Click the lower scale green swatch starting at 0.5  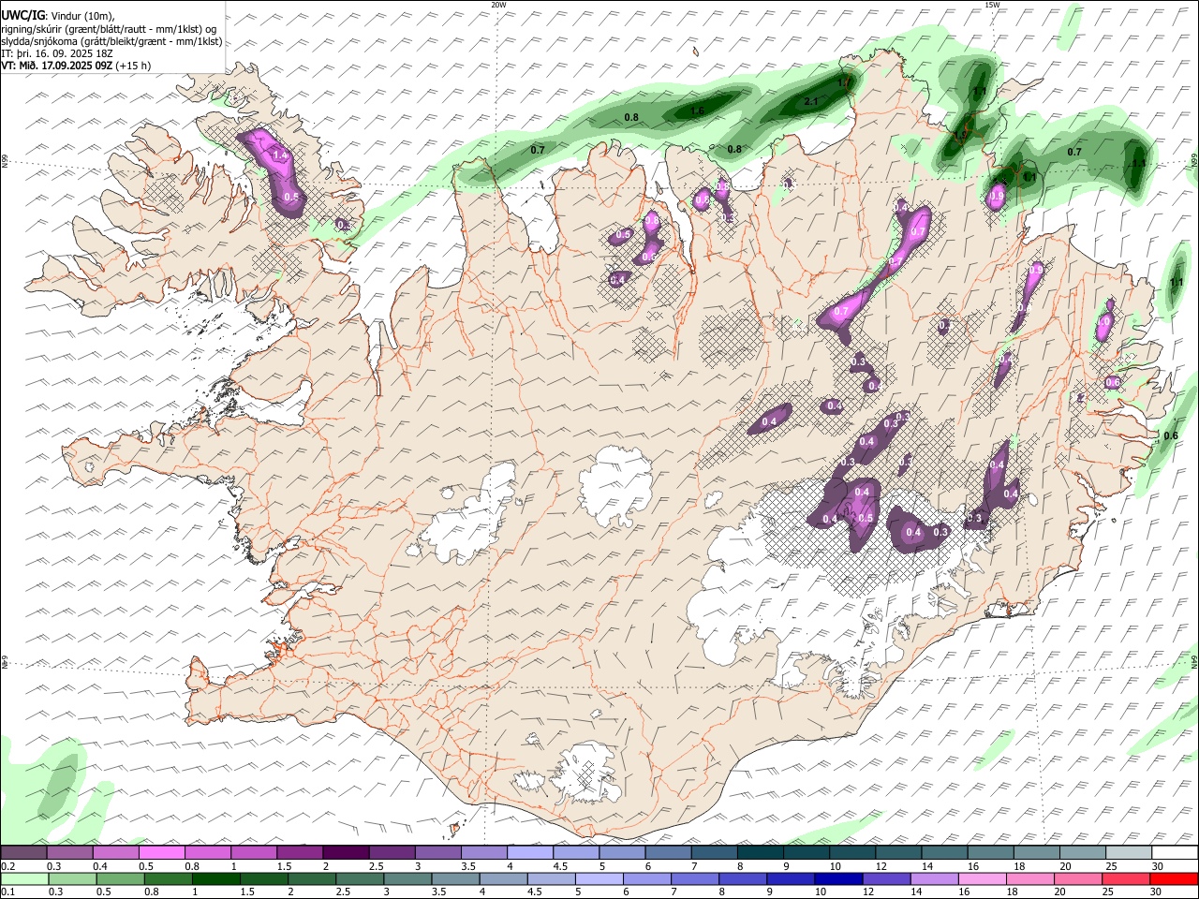pyautogui.click(x=120, y=879)
